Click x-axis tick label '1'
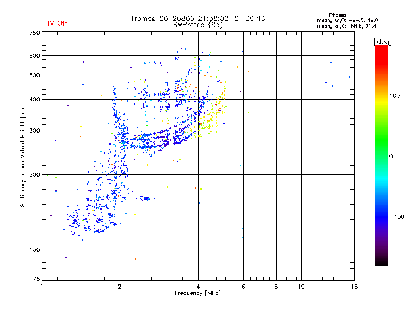 click(x=42, y=287)
